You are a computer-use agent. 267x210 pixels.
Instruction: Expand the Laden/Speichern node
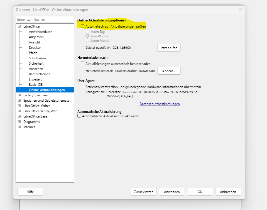pyautogui.click(x=19, y=95)
